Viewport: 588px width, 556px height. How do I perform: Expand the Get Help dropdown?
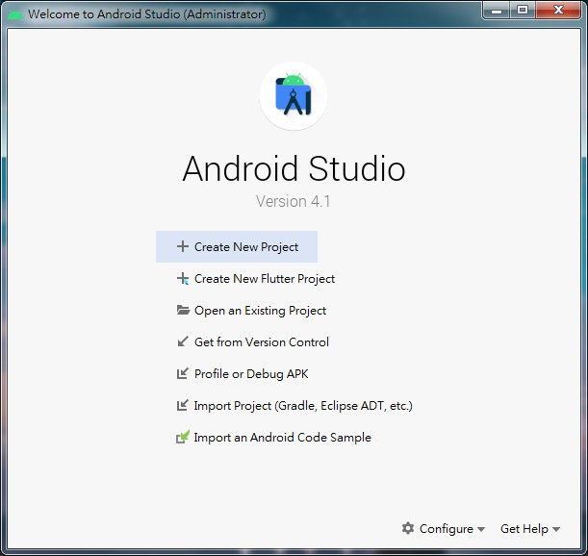[x=530, y=529]
